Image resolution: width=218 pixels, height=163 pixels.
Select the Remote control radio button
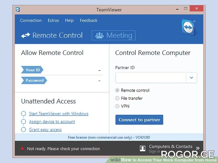point(117,90)
